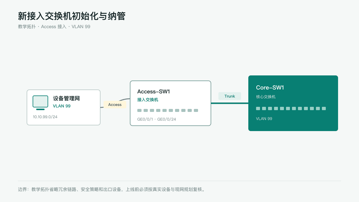Screen dimensions: 359x202
Task: Click the title 新接入交换机初始化与纳管
Action: pyautogui.click(x=72, y=16)
